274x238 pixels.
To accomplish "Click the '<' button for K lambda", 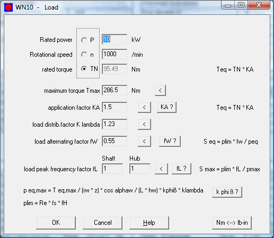I will (x=144, y=124).
